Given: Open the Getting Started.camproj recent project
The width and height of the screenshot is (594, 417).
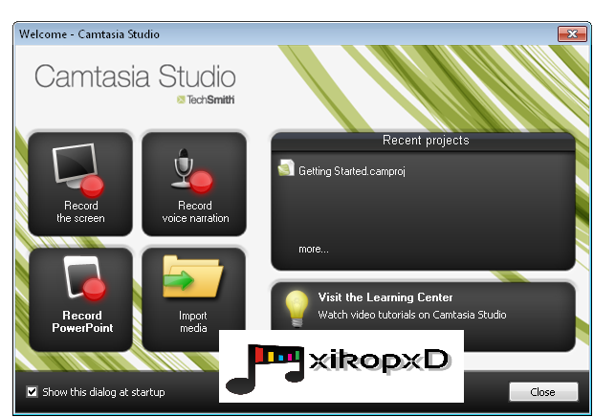Looking at the screenshot, I should (x=352, y=171).
